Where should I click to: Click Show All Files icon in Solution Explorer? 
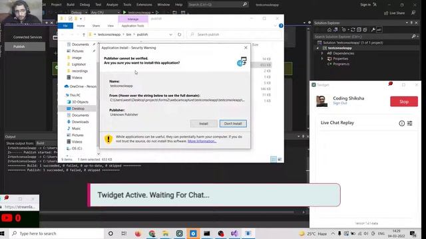pos(365,30)
